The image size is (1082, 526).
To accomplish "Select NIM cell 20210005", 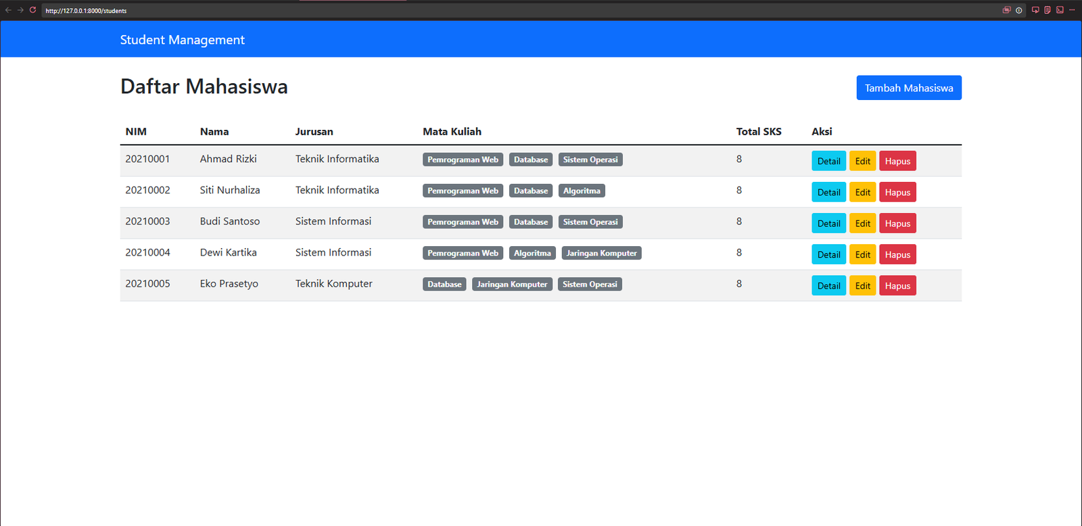I will pos(147,283).
